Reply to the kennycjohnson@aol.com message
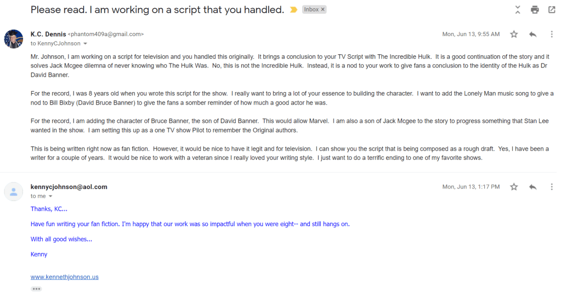This screenshot has height=298, width=561. tap(532, 187)
